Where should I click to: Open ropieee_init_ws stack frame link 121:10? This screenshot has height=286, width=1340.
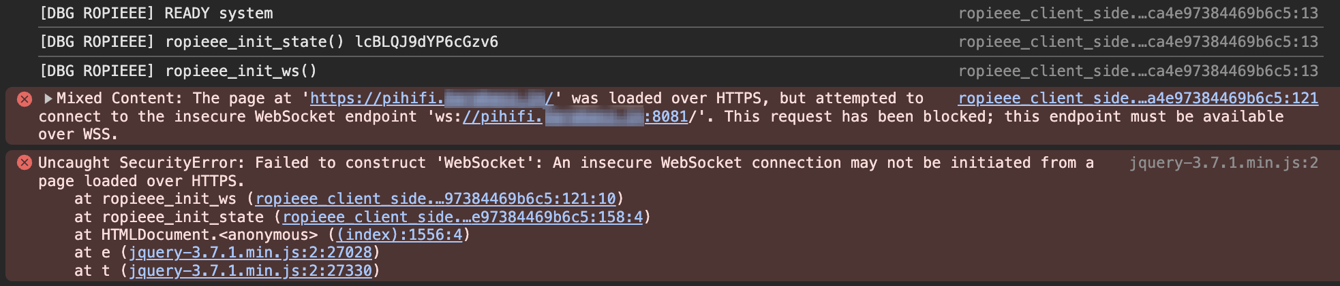coord(436,199)
